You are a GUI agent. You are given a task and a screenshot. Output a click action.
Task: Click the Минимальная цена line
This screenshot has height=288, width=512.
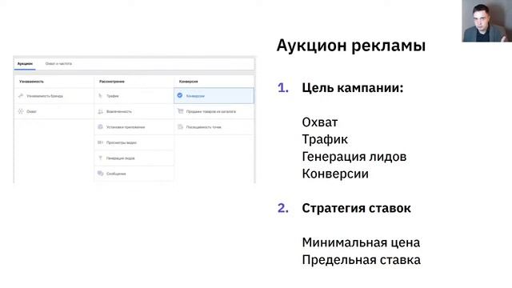point(361,242)
